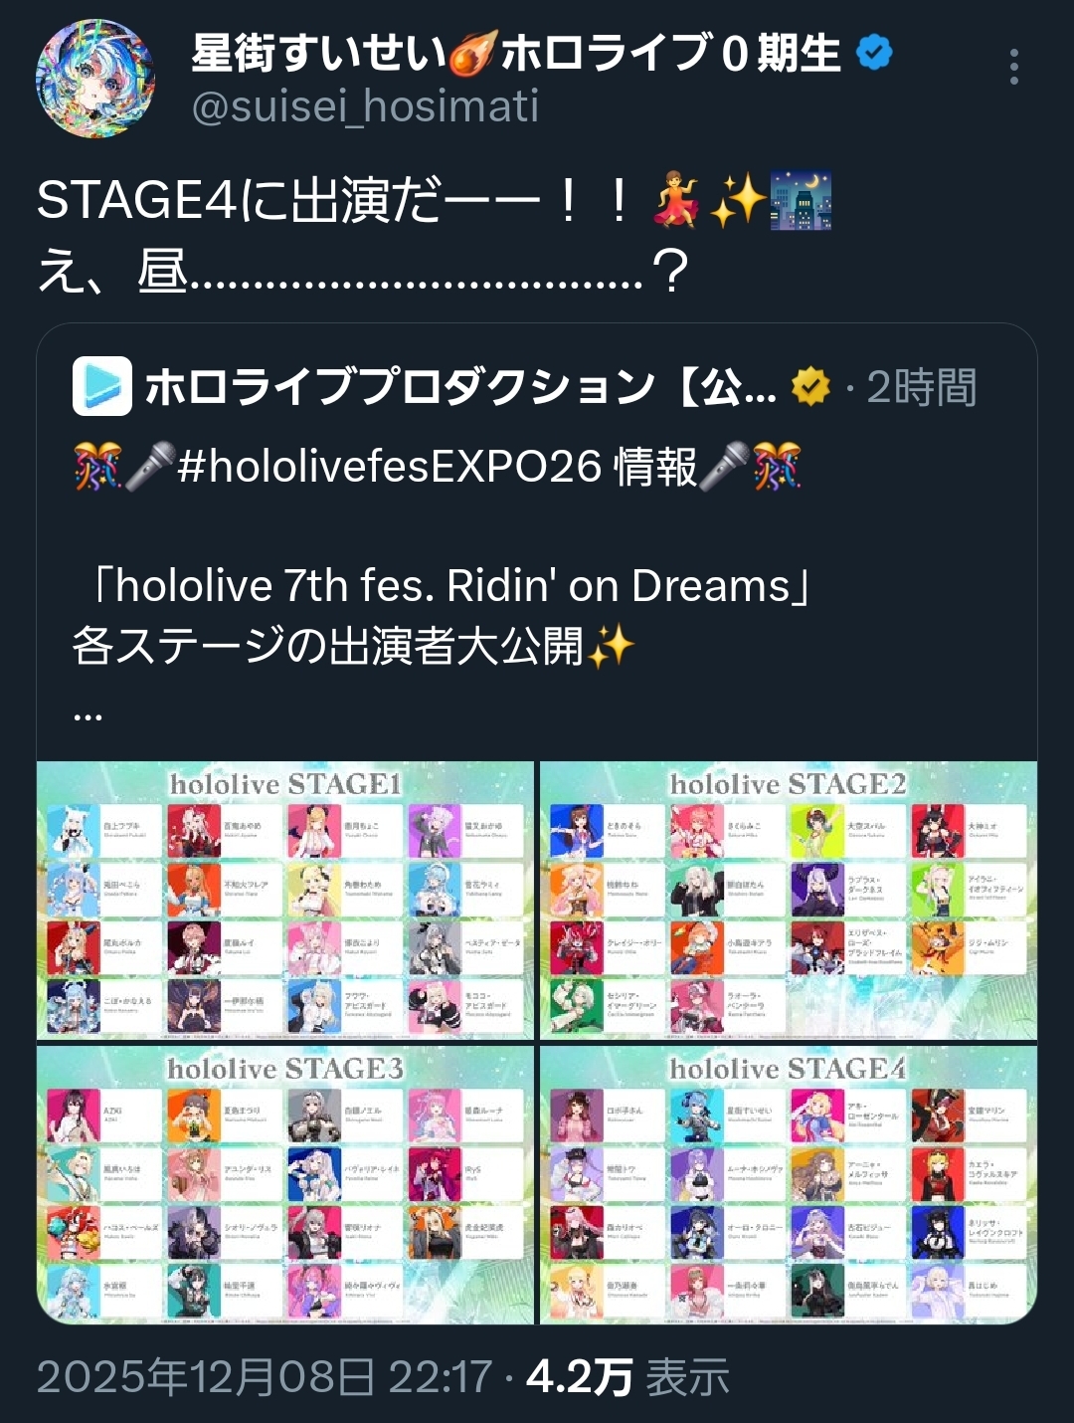This screenshot has width=1074, height=1423.
Task: Open the hololive STAGE1 lineup image
Action: click(x=285, y=901)
